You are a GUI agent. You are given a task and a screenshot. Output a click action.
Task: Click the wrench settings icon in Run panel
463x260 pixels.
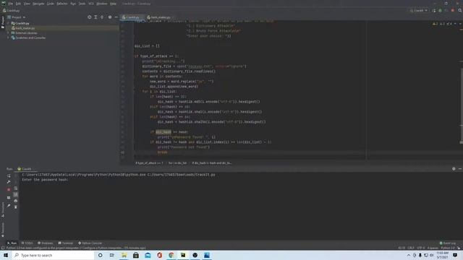click(x=9, y=182)
